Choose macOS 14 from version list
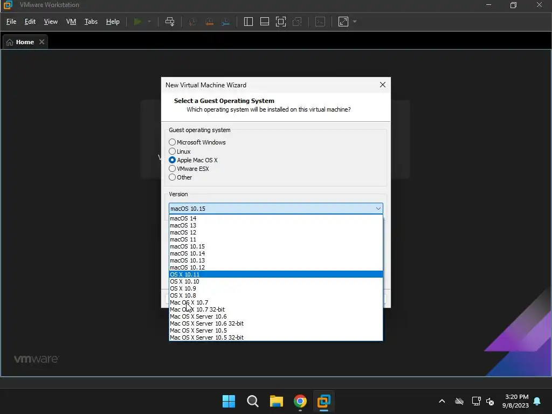Screen dimensions: 552x414 (x=275, y=218)
